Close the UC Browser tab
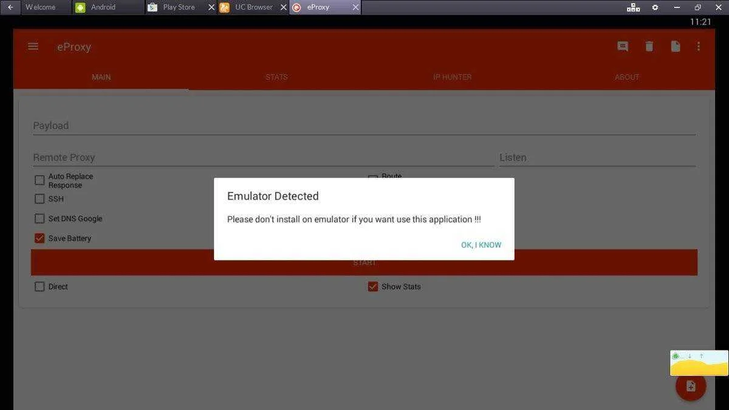 [283, 7]
